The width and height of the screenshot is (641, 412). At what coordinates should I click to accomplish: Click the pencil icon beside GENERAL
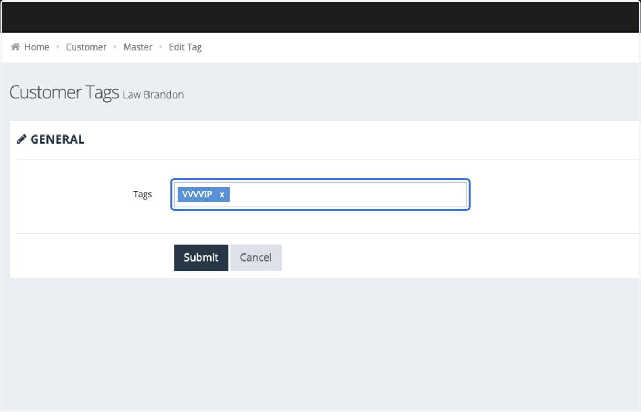pos(21,139)
